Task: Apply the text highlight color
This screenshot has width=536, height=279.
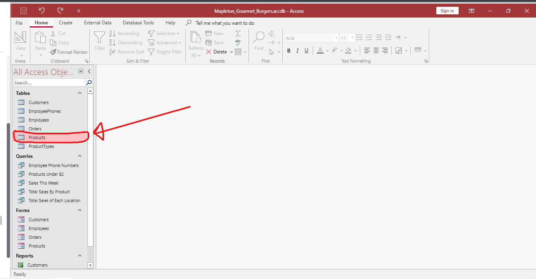Action: tap(334, 51)
